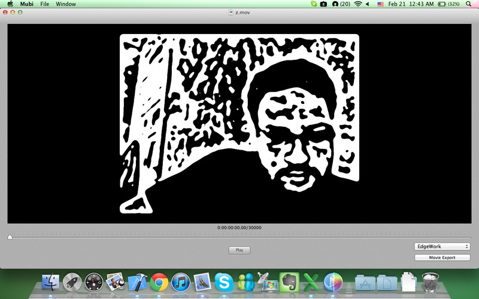
Task: Open Dashboard gauge icon in dock
Action: (x=94, y=282)
